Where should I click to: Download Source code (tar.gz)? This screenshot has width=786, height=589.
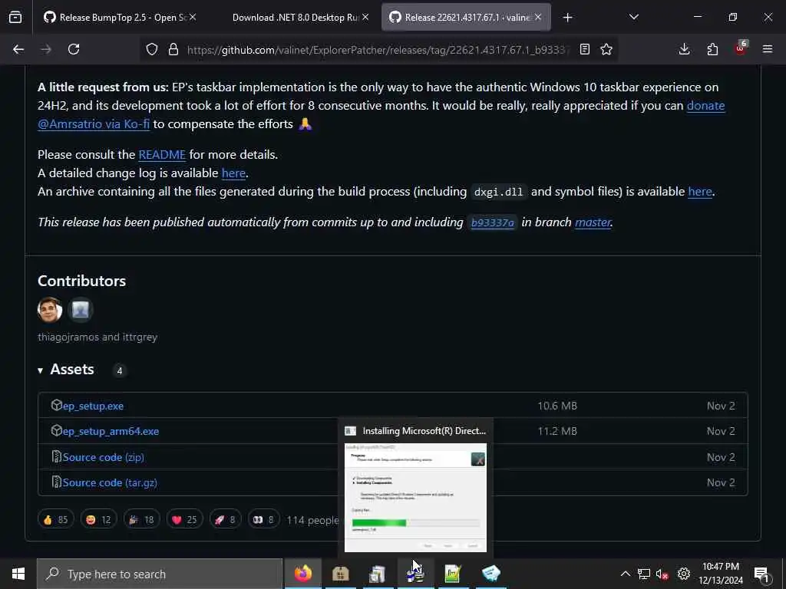click(x=110, y=483)
